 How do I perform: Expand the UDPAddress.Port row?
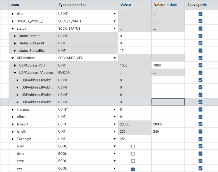tap(15, 65)
